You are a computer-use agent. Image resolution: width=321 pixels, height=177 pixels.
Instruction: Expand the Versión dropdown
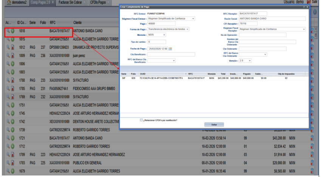pyautogui.click(x=250, y=60)
